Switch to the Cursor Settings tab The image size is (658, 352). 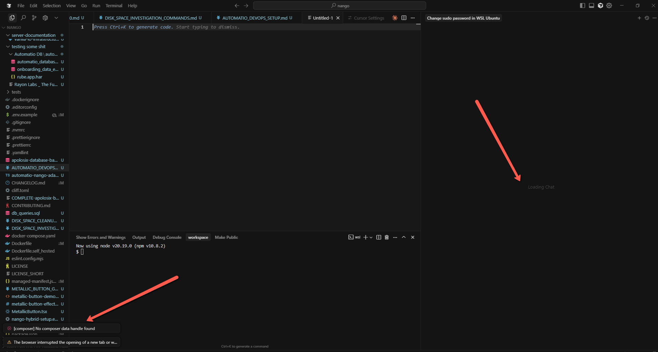coord(366,18)
